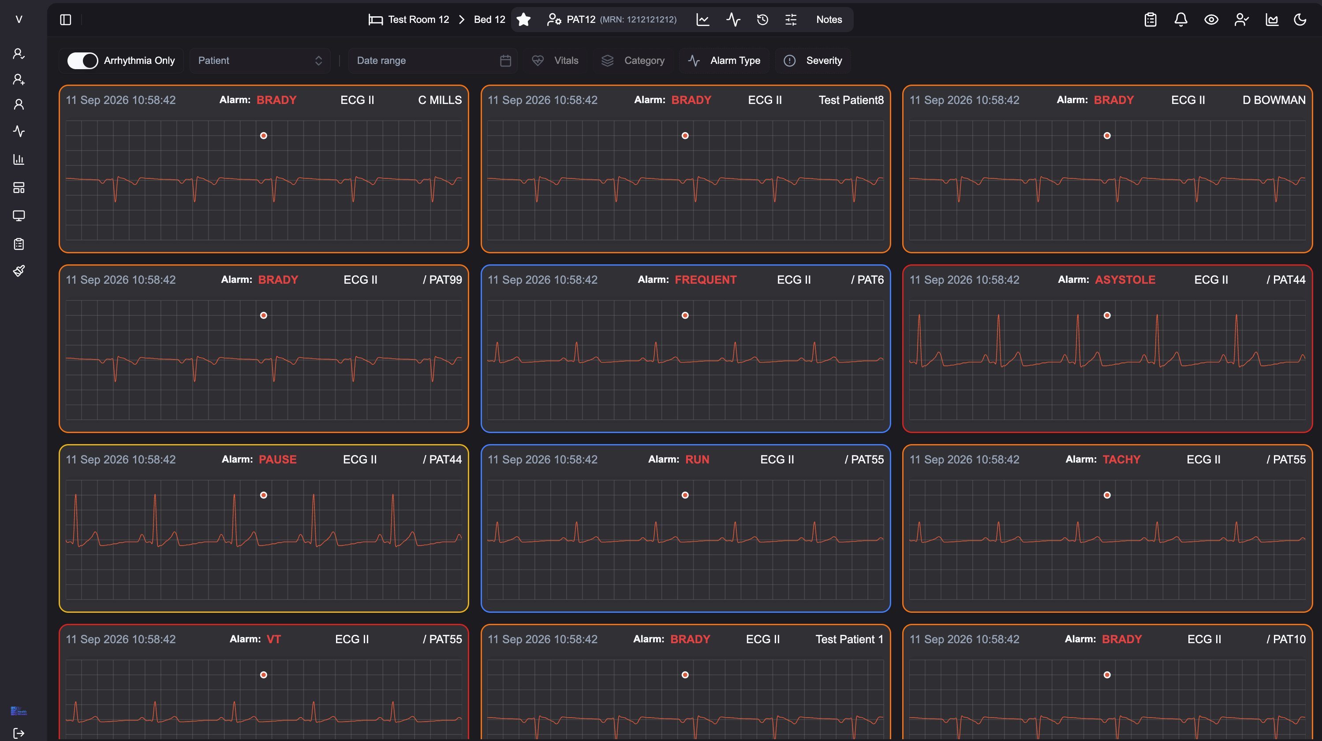Click the marker dot on TACHY waveform
The image size is (1322, 741).
1107,495
